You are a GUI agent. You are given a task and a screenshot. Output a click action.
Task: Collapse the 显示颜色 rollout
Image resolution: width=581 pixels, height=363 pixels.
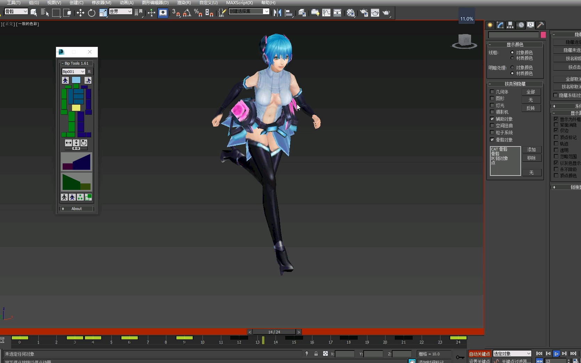pyautogui.click(x=515, y=45)
